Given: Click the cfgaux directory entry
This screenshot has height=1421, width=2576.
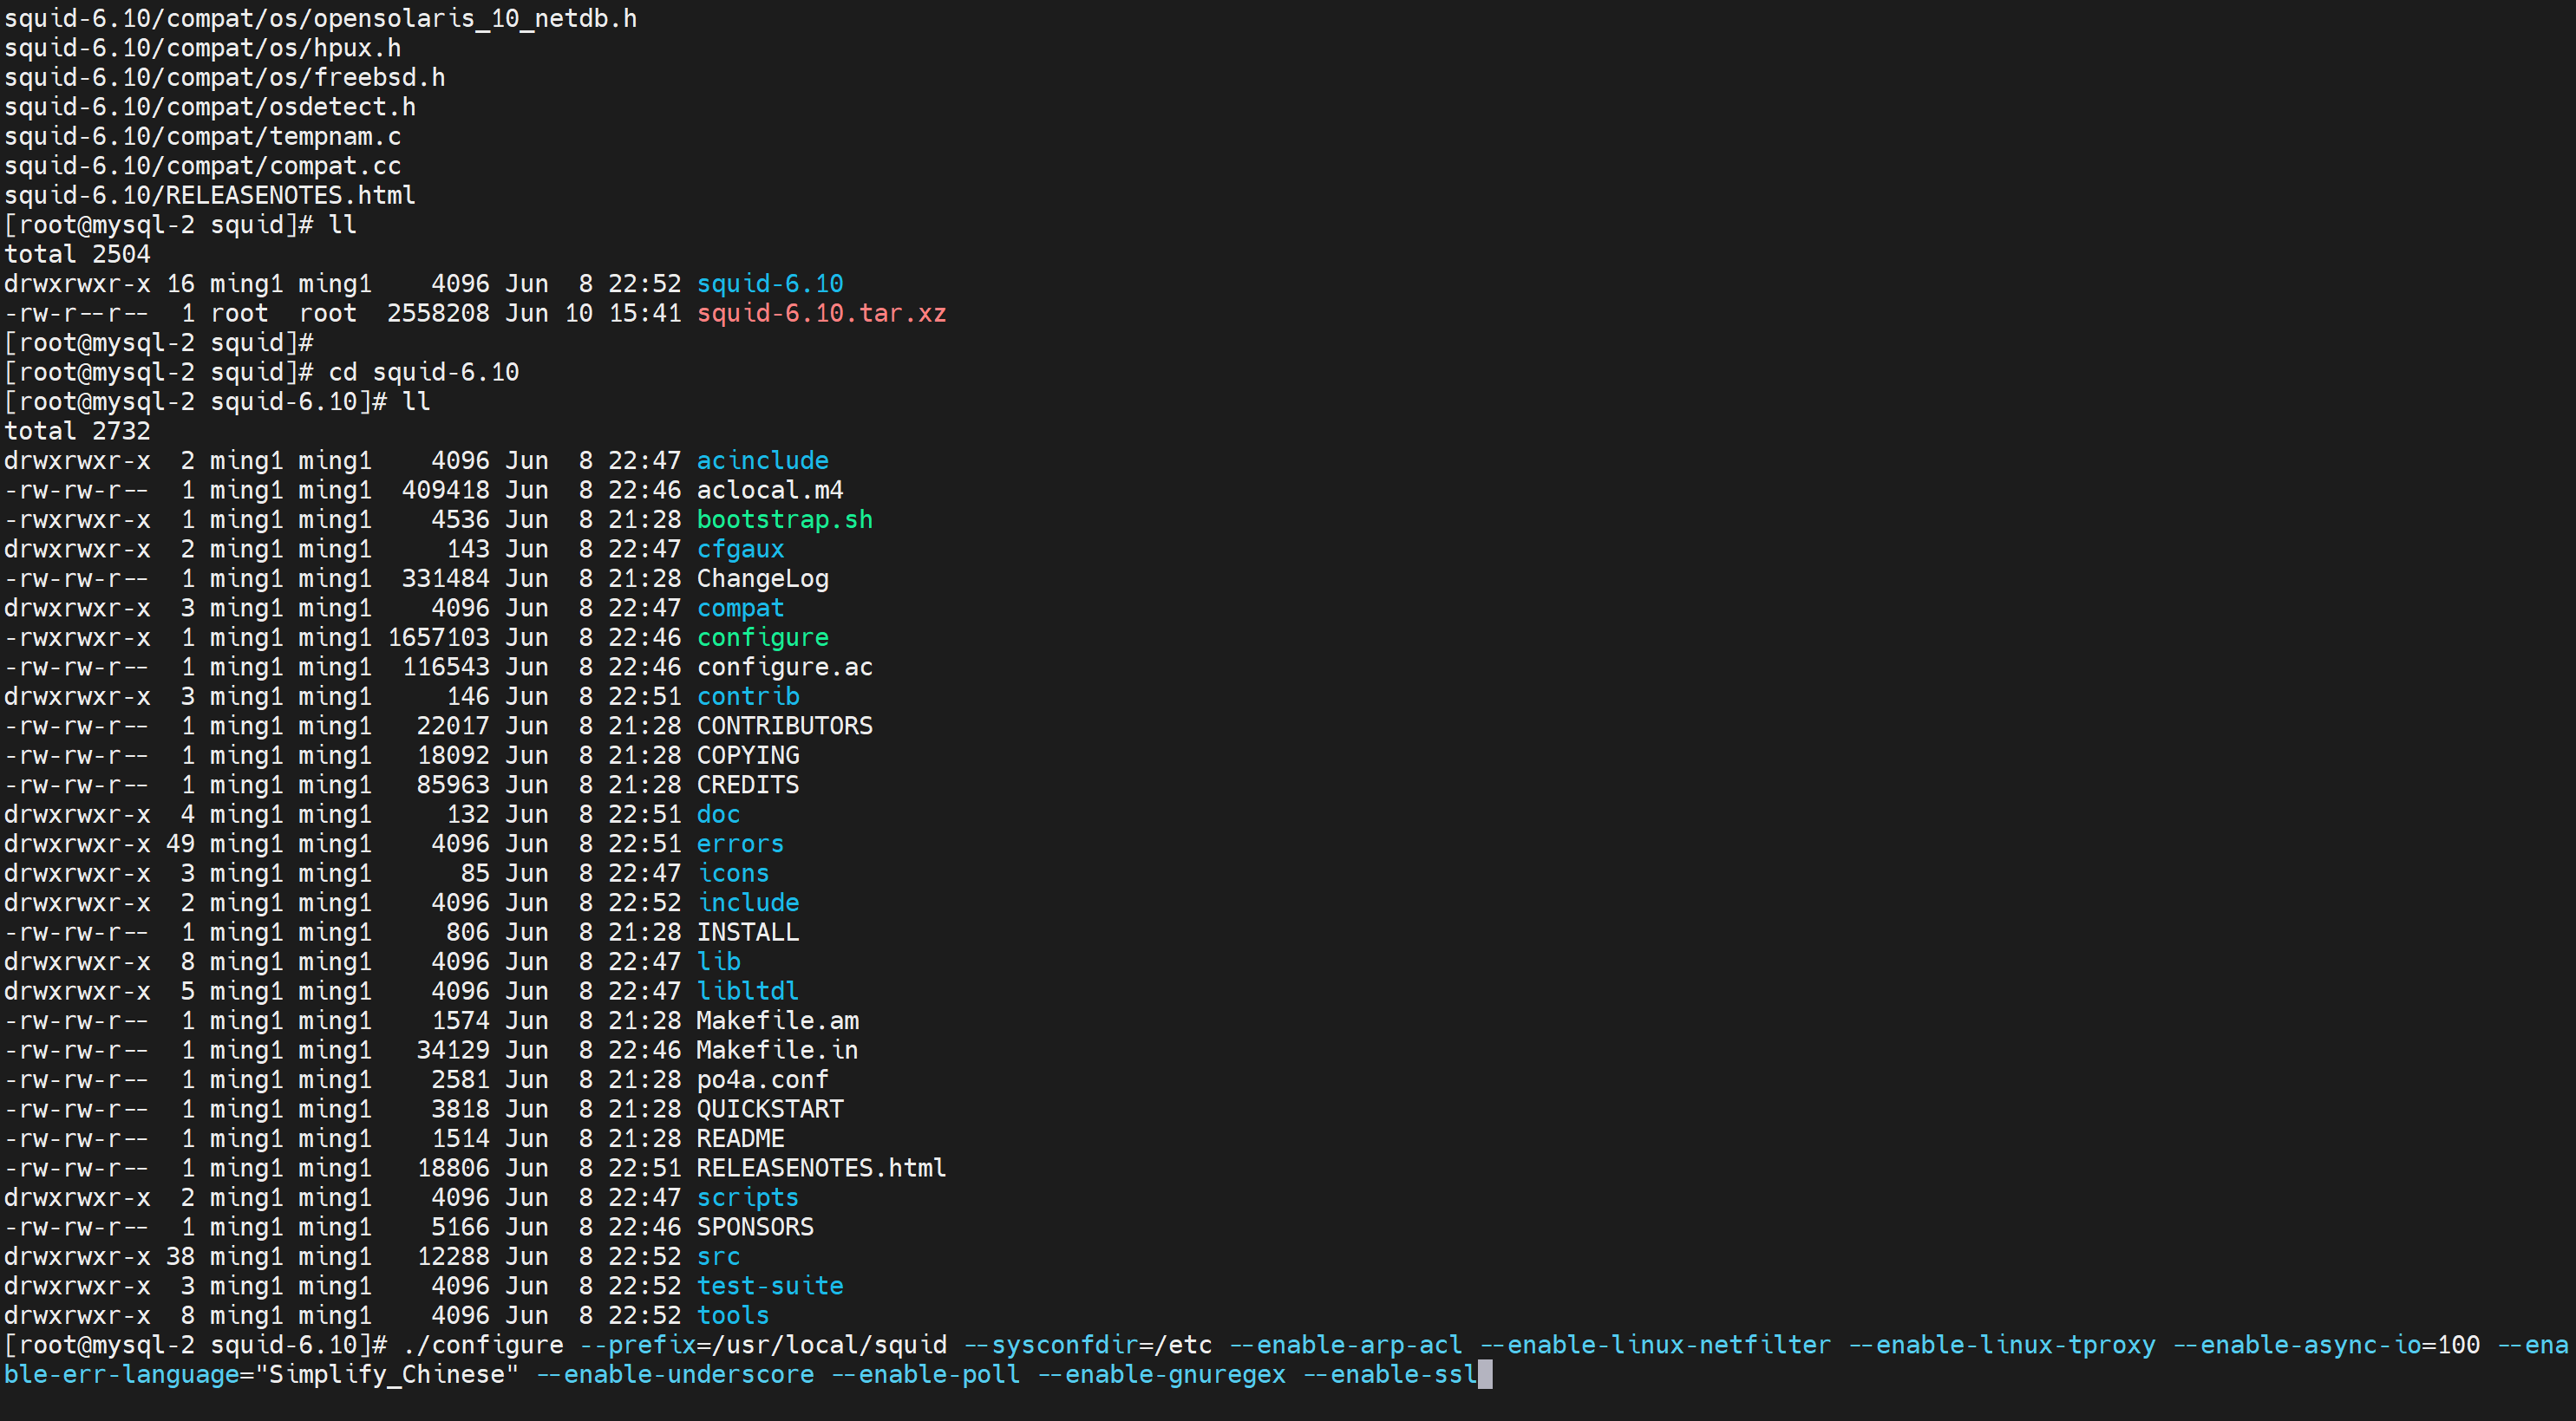Looking at the screenshot, I should coord(740,550).
